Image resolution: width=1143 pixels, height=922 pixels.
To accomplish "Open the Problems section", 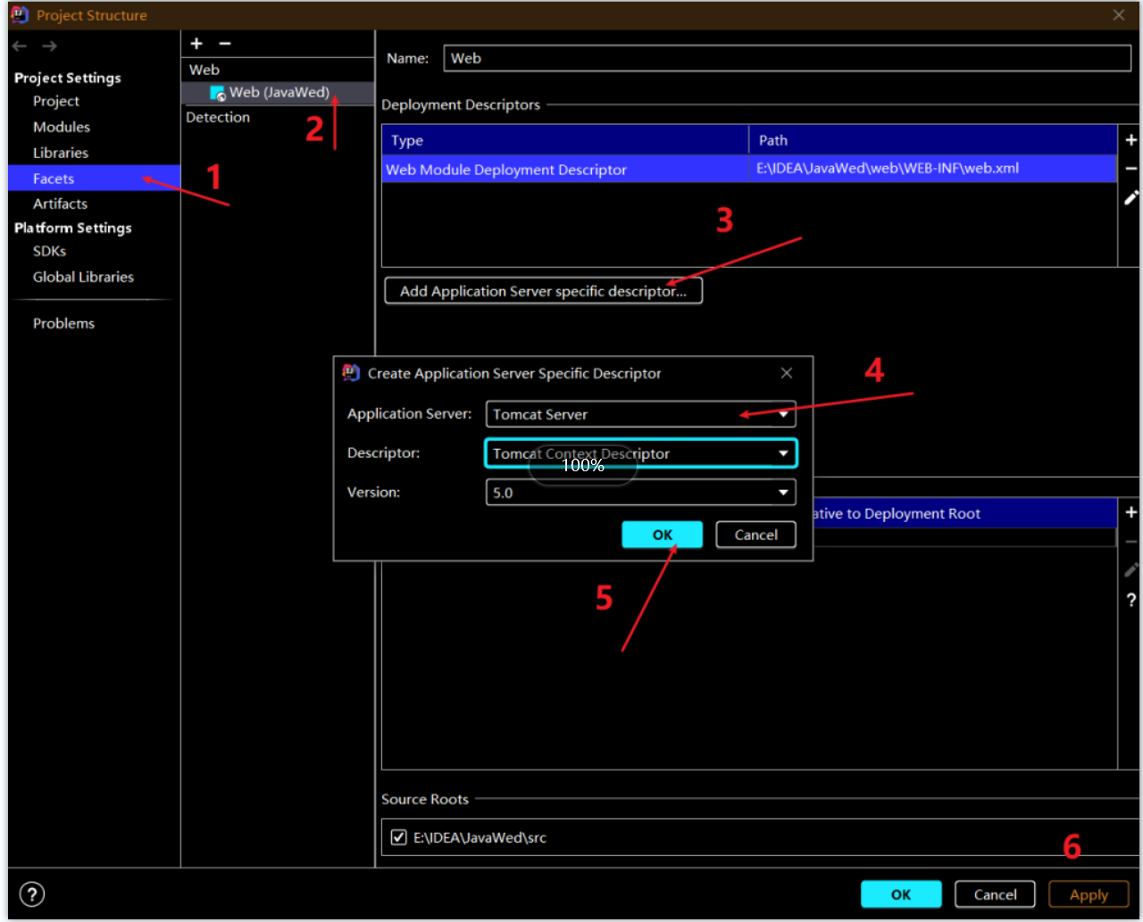I will pyautogui.click(x=63, y=323).
